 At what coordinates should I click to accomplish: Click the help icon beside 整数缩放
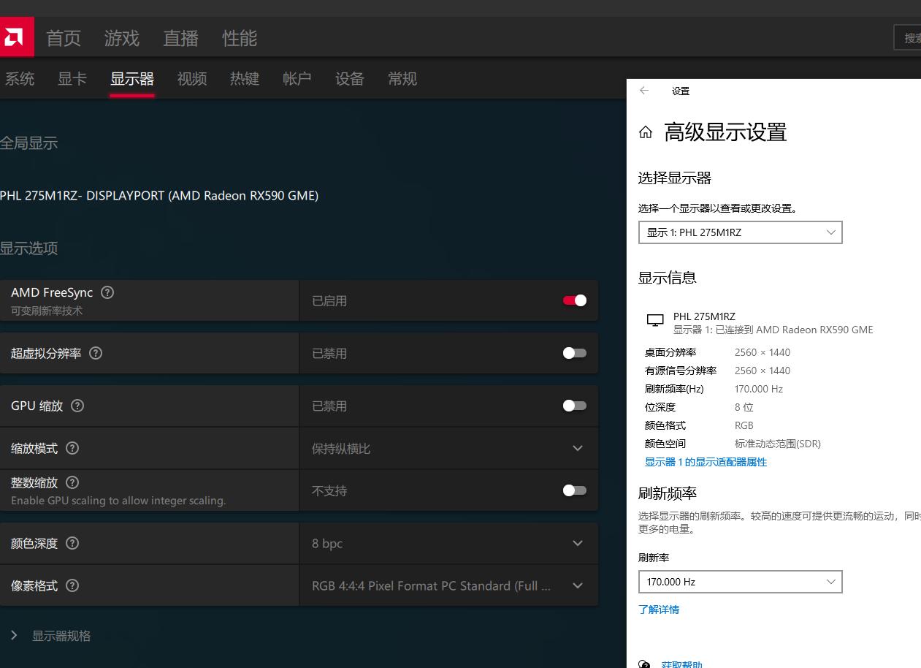[72, 482]
